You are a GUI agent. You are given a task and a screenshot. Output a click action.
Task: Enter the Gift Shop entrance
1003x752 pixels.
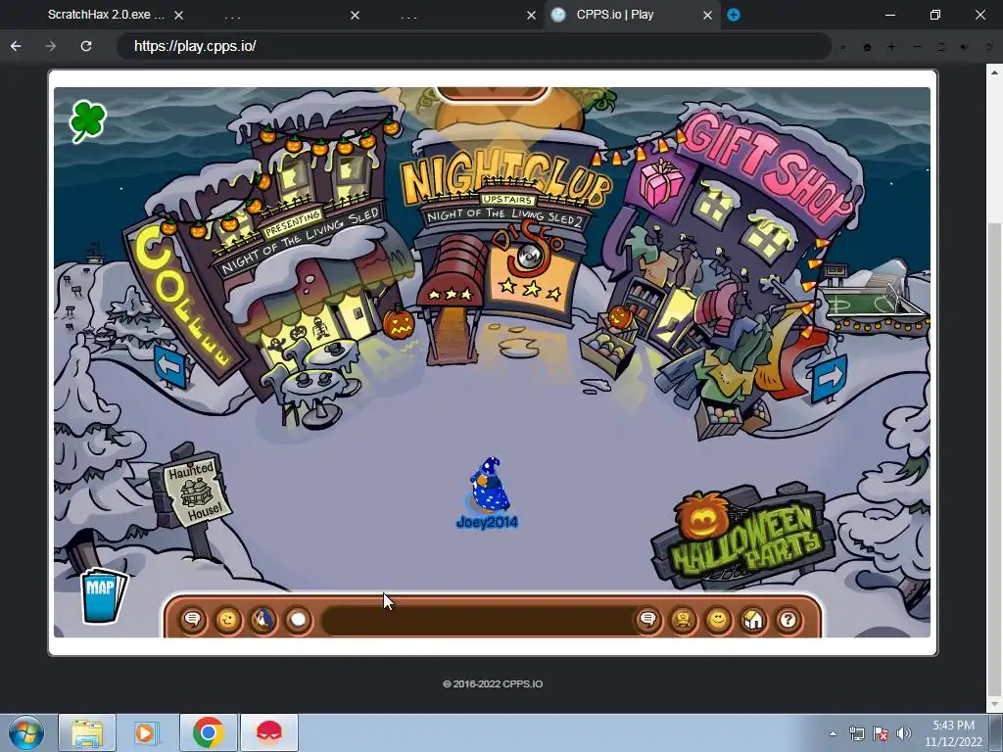point(672,320)
